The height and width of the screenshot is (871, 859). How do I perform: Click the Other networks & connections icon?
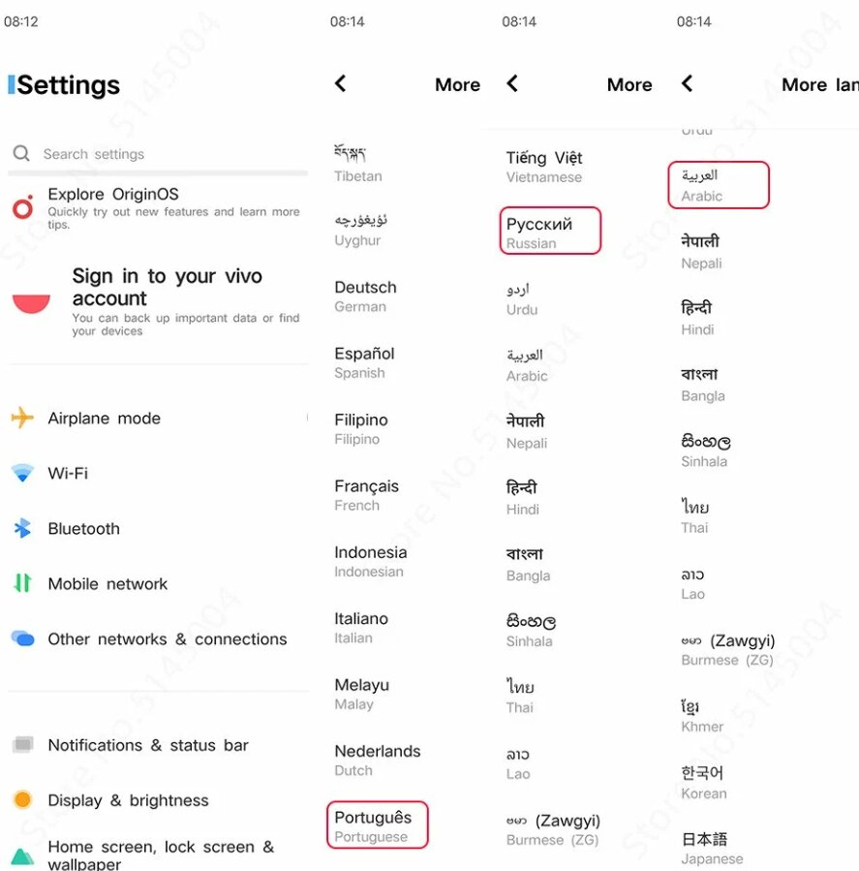(22, 638)
